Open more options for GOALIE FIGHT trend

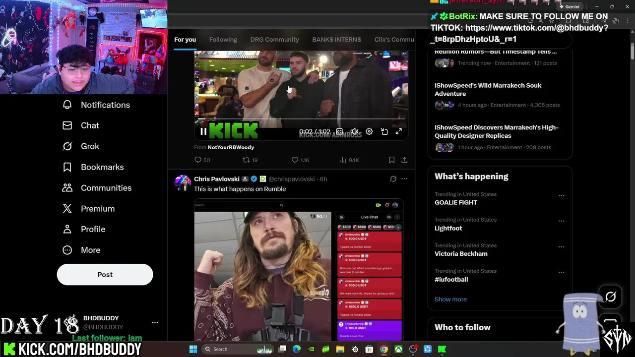click(561, 196)
